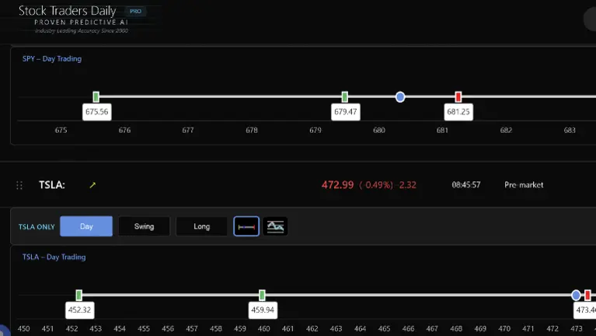Switch to the horizontal range line view

click(246, 226)
